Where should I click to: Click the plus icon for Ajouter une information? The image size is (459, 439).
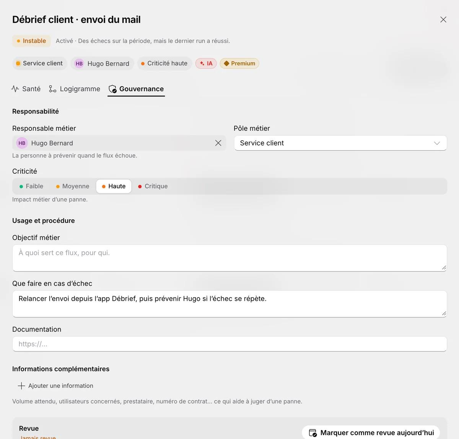21,386
